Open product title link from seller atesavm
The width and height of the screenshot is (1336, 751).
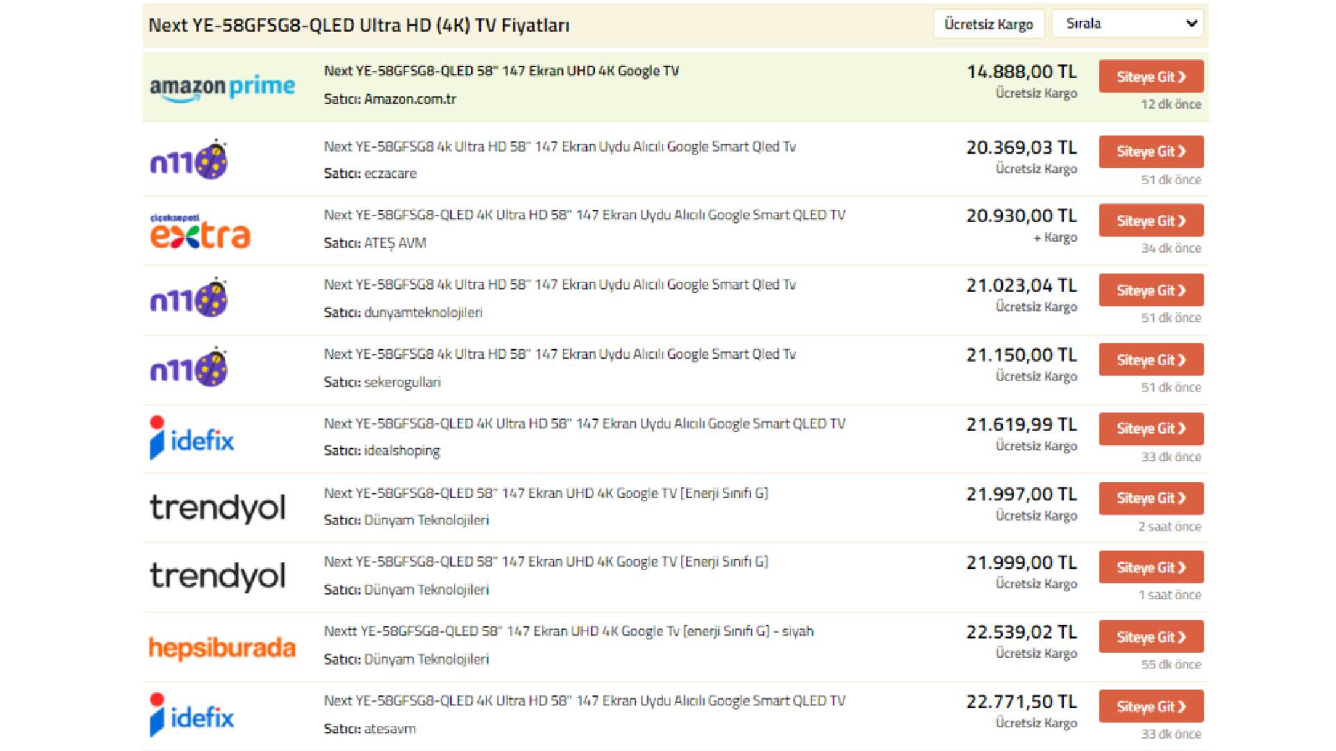(x=584, y=701)
